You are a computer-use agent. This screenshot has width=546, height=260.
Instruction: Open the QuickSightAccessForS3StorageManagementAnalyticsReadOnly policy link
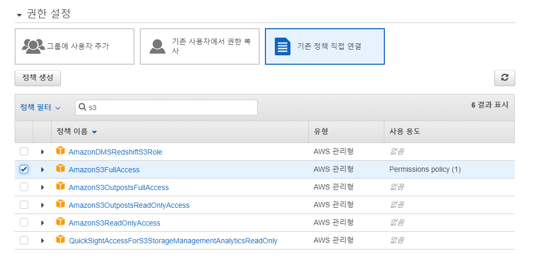173,241
